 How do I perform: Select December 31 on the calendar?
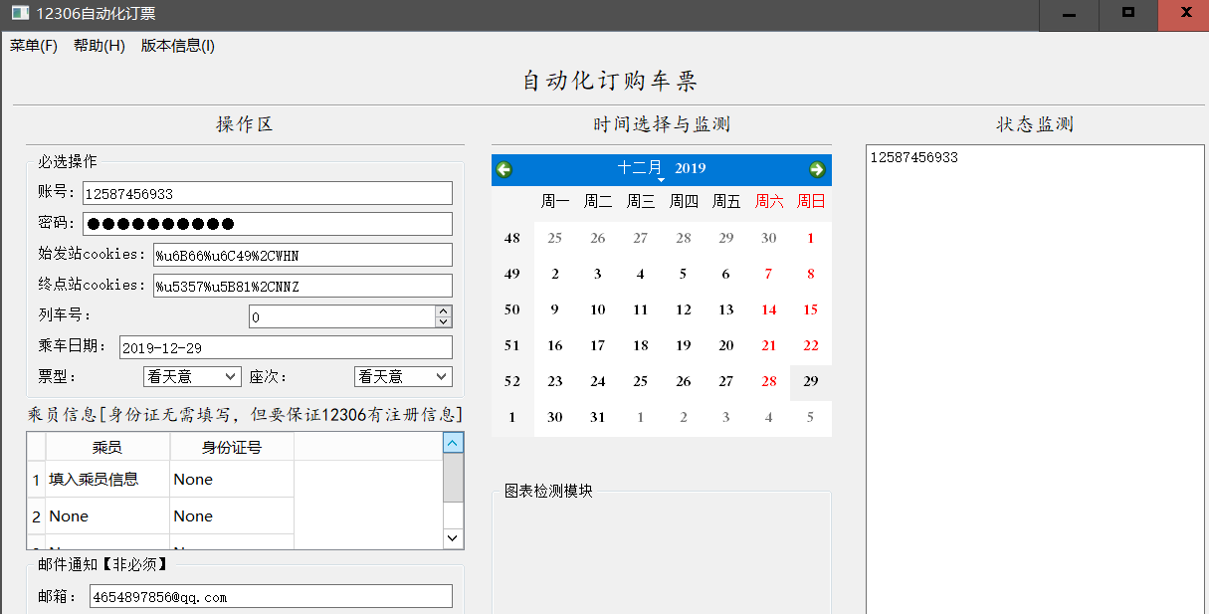tap(597, 418)
